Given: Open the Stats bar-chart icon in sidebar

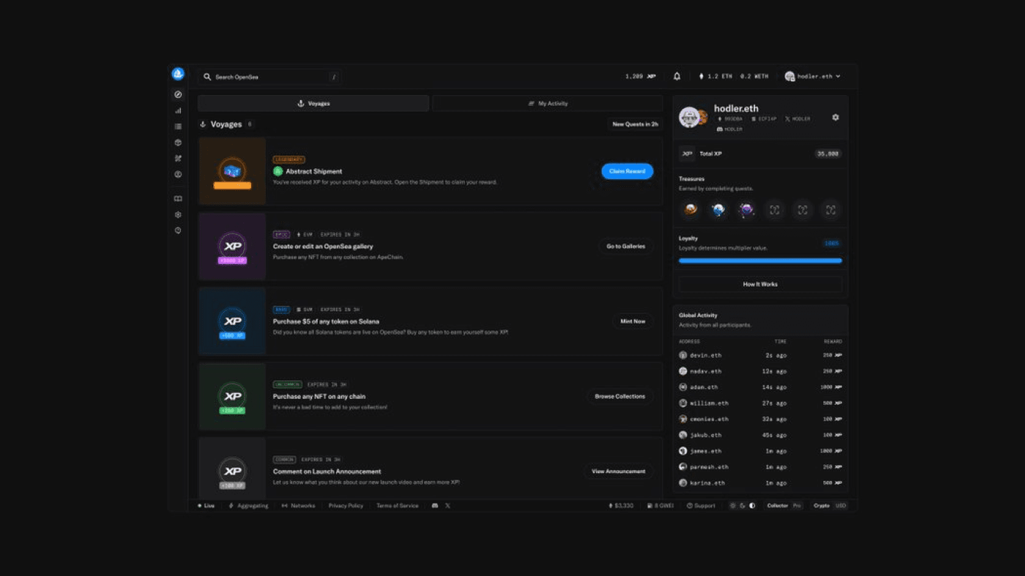Looking at the screenshot, I should 178,110.
